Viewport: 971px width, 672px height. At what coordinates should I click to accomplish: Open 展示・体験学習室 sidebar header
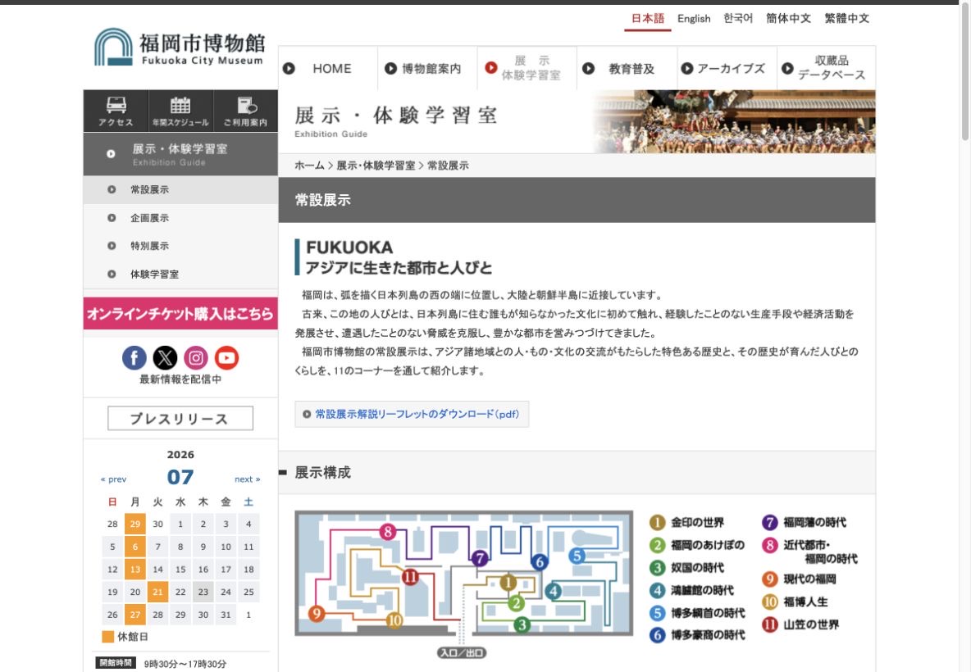pyautogui.click(x=180, y=154)
